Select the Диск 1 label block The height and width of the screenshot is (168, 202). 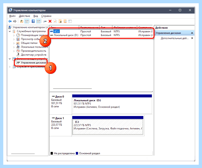61,126
